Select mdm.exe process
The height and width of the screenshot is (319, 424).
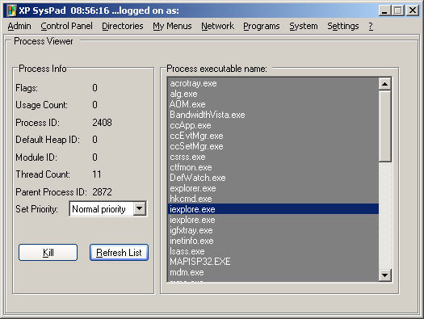[273, 272]
